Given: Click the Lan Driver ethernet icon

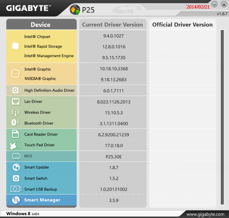Looking at the screenshot, I should point(16,101).
